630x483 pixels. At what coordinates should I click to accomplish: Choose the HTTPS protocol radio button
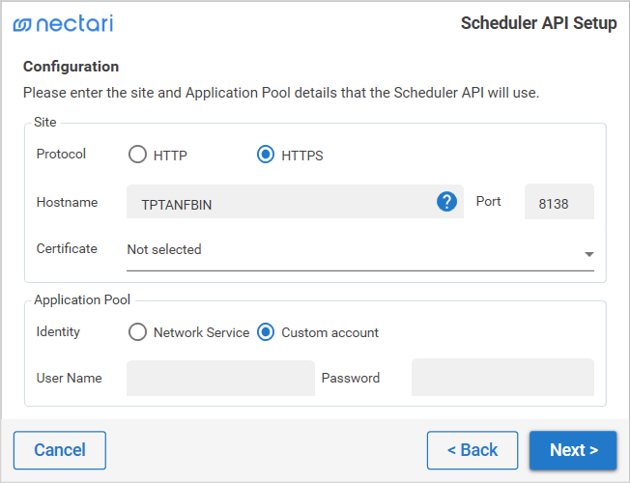click(x=266, y=155)
